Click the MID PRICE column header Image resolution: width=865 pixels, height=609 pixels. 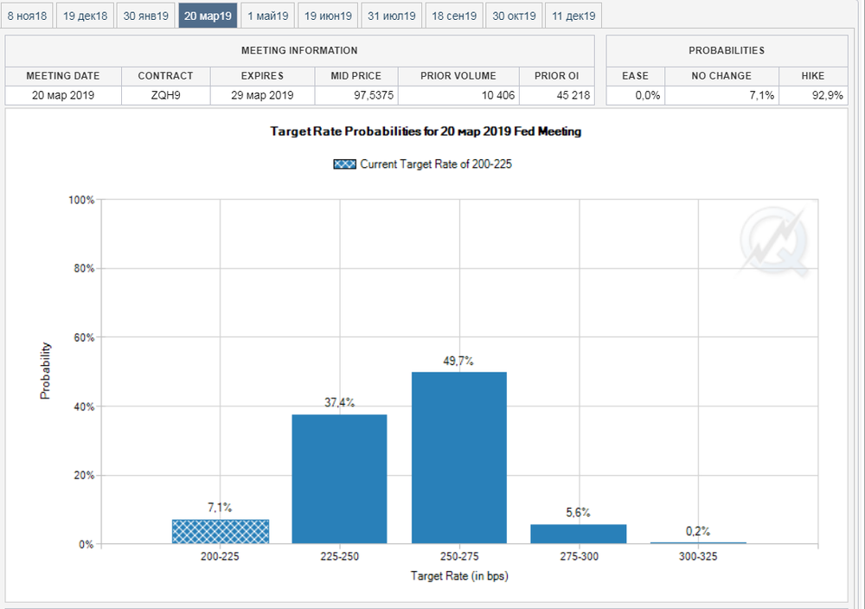pos(356,75)
